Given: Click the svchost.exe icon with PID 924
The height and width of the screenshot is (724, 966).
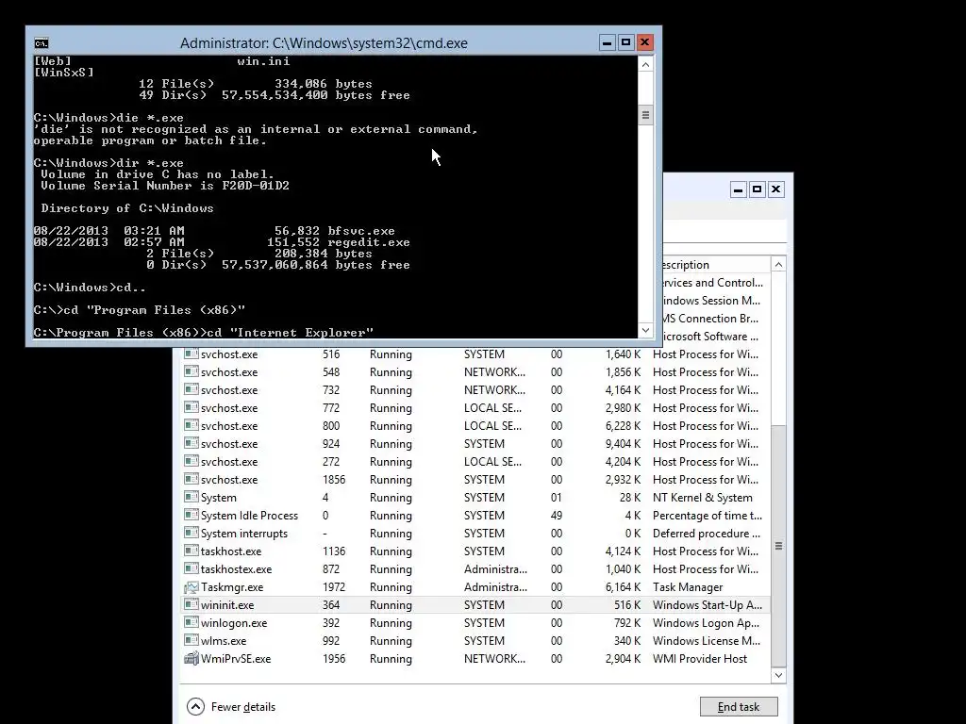Looking at the screenshot, I should [x=191, y=443].
